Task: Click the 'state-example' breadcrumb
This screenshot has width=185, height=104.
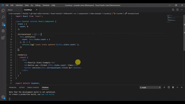Action: coord(96,14)
